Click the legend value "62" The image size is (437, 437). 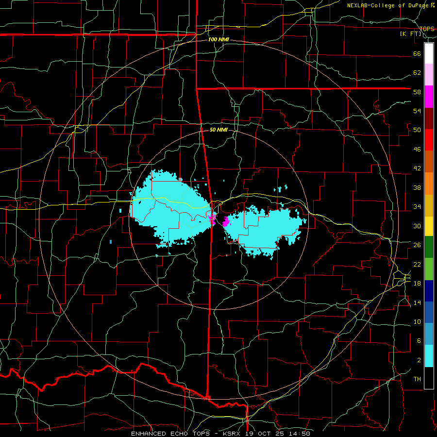tap(417, 73)
